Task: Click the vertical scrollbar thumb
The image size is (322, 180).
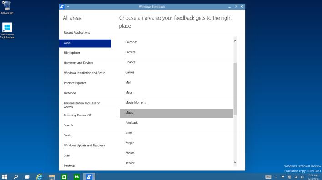Action: (235, 89)
